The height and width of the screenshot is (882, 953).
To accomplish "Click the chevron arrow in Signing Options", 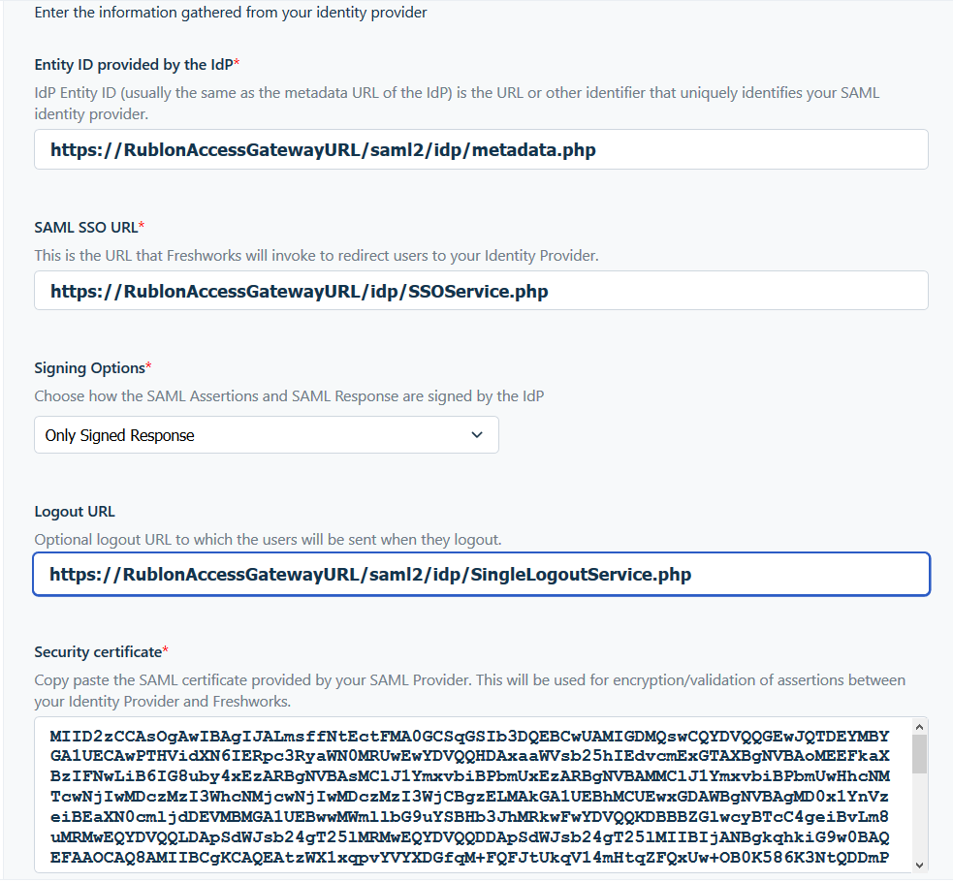I will pos(477,435).
